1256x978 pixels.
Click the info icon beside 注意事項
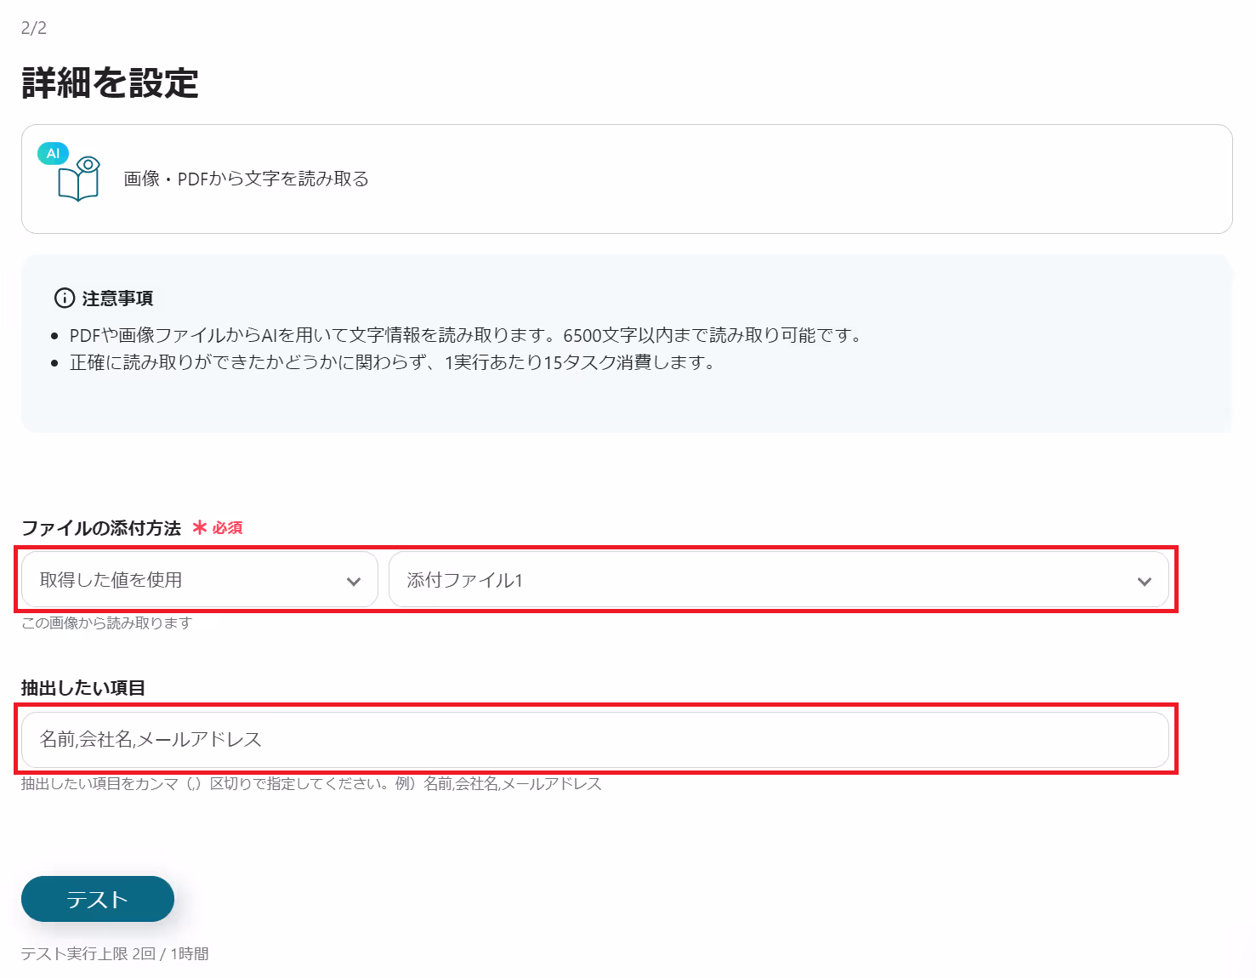click(x=64, y=299)
